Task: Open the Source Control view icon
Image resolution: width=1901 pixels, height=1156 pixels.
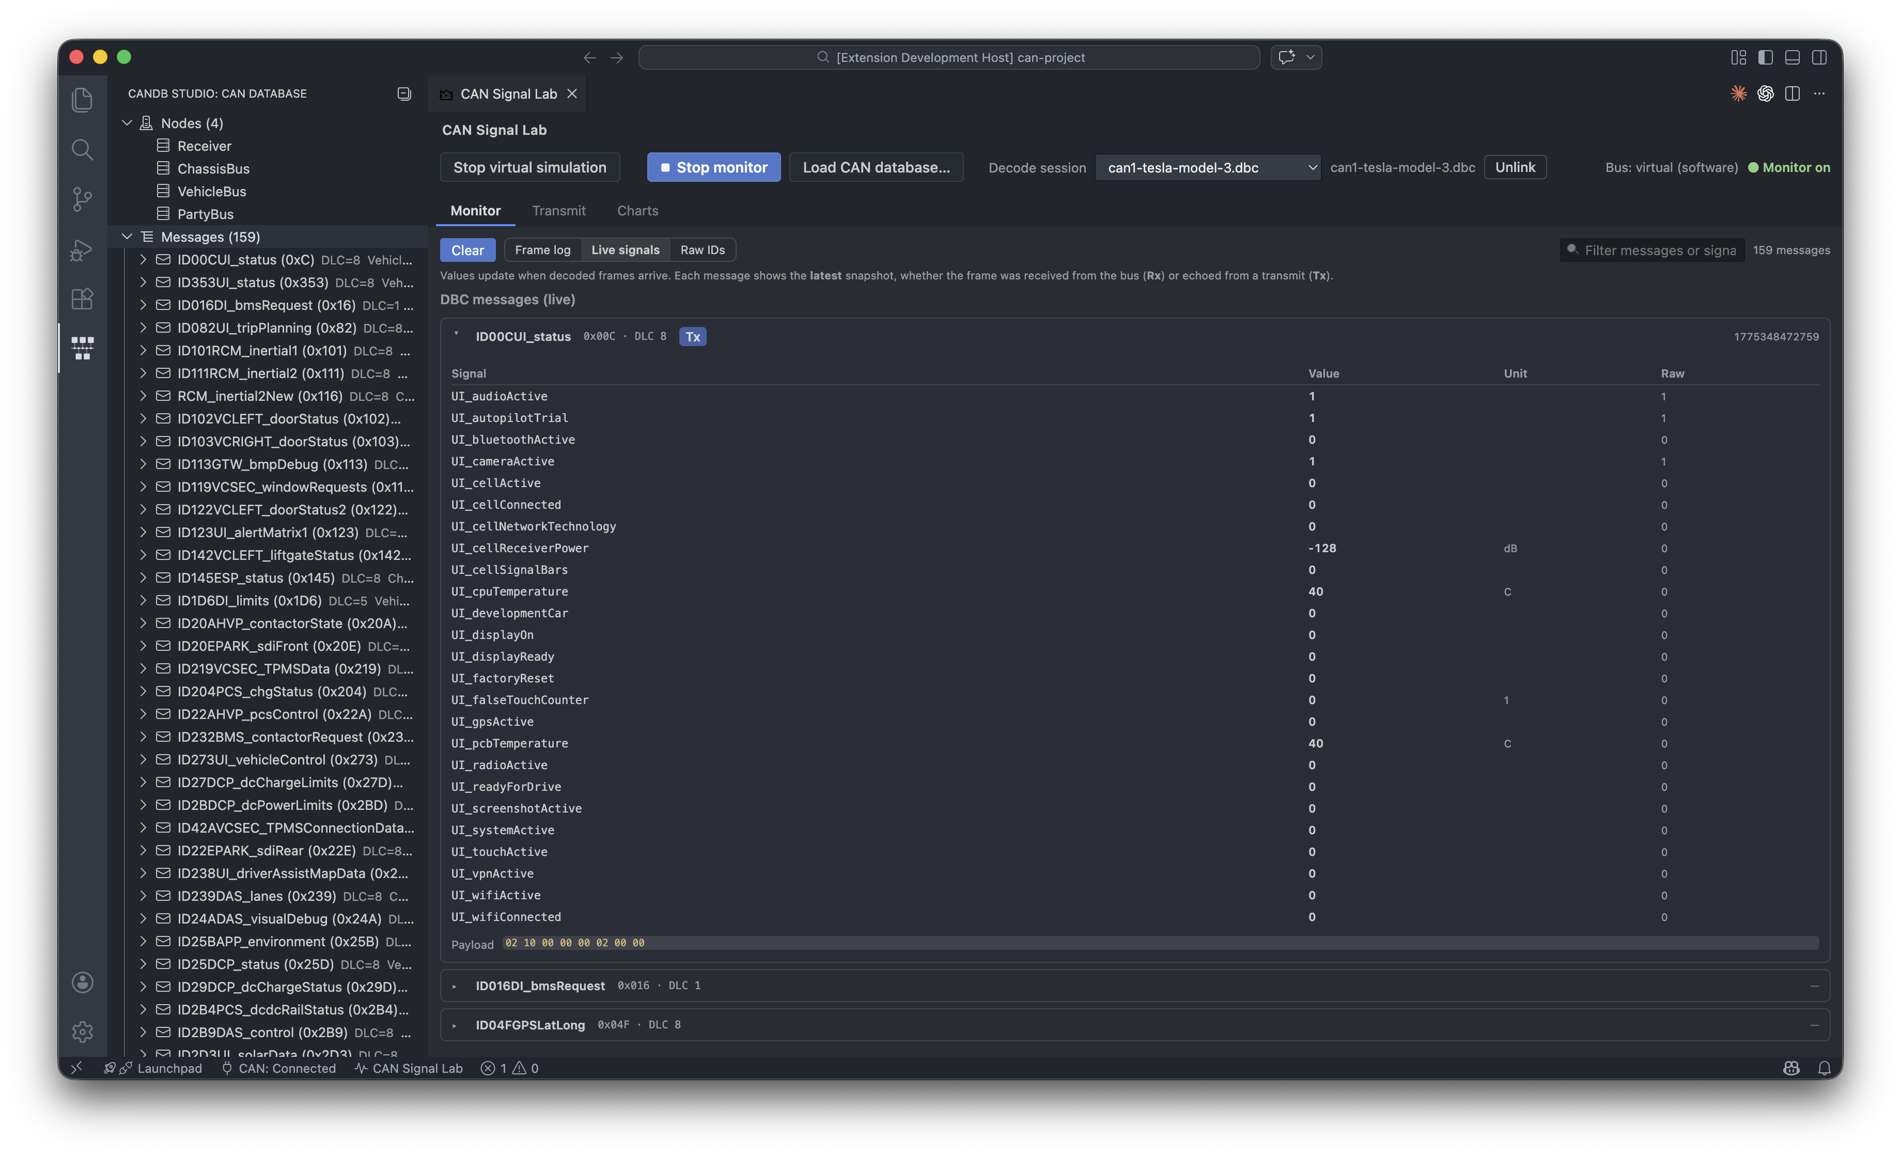Action: click(x=83, y=199)
